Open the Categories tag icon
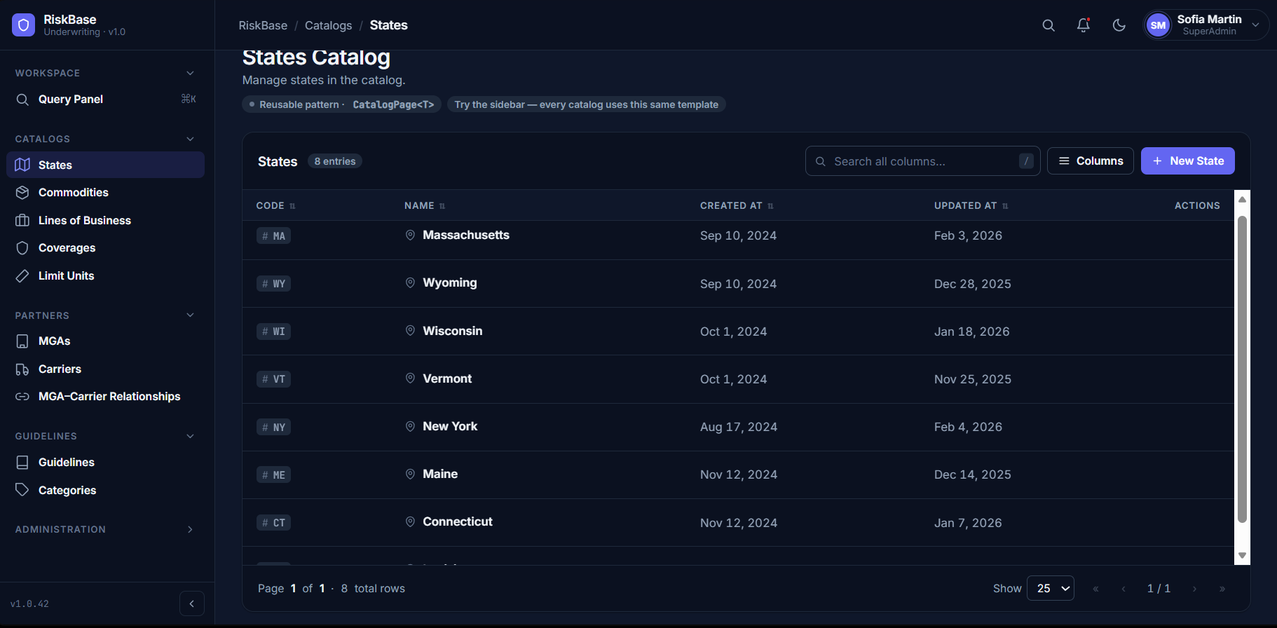The height and width of the screenshot is (628, 1277). click(x=22, y=490)
